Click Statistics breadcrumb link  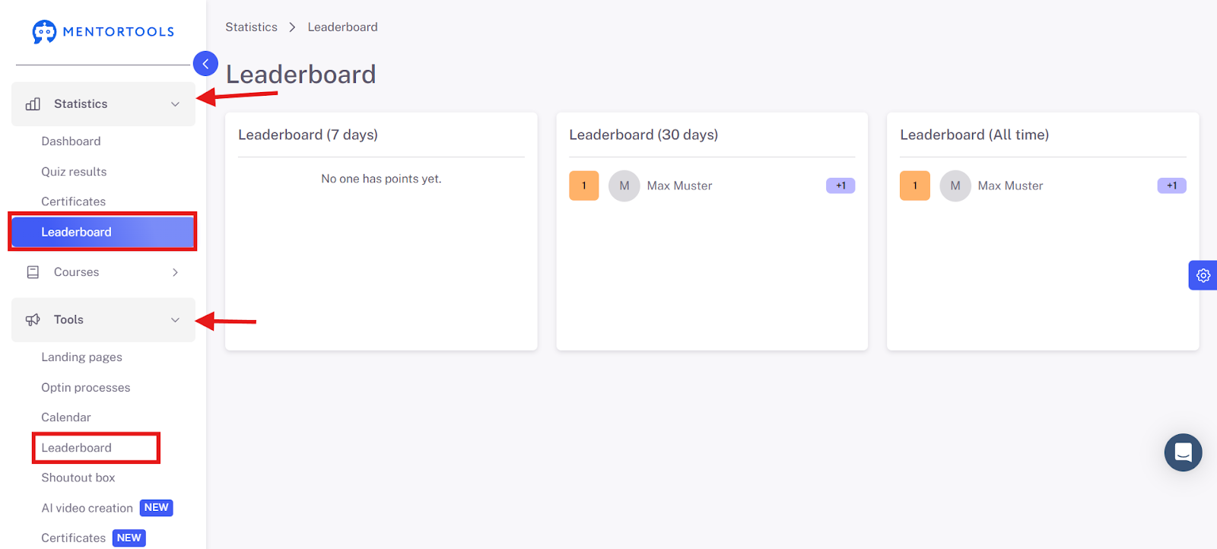pyautogui.click(x=251, y=27)
